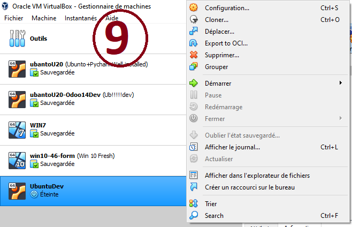Image resolution: width=352 pixels, height=227 pixels.
Task: Click the Configuration gear icon
Action: click(194, 8)
